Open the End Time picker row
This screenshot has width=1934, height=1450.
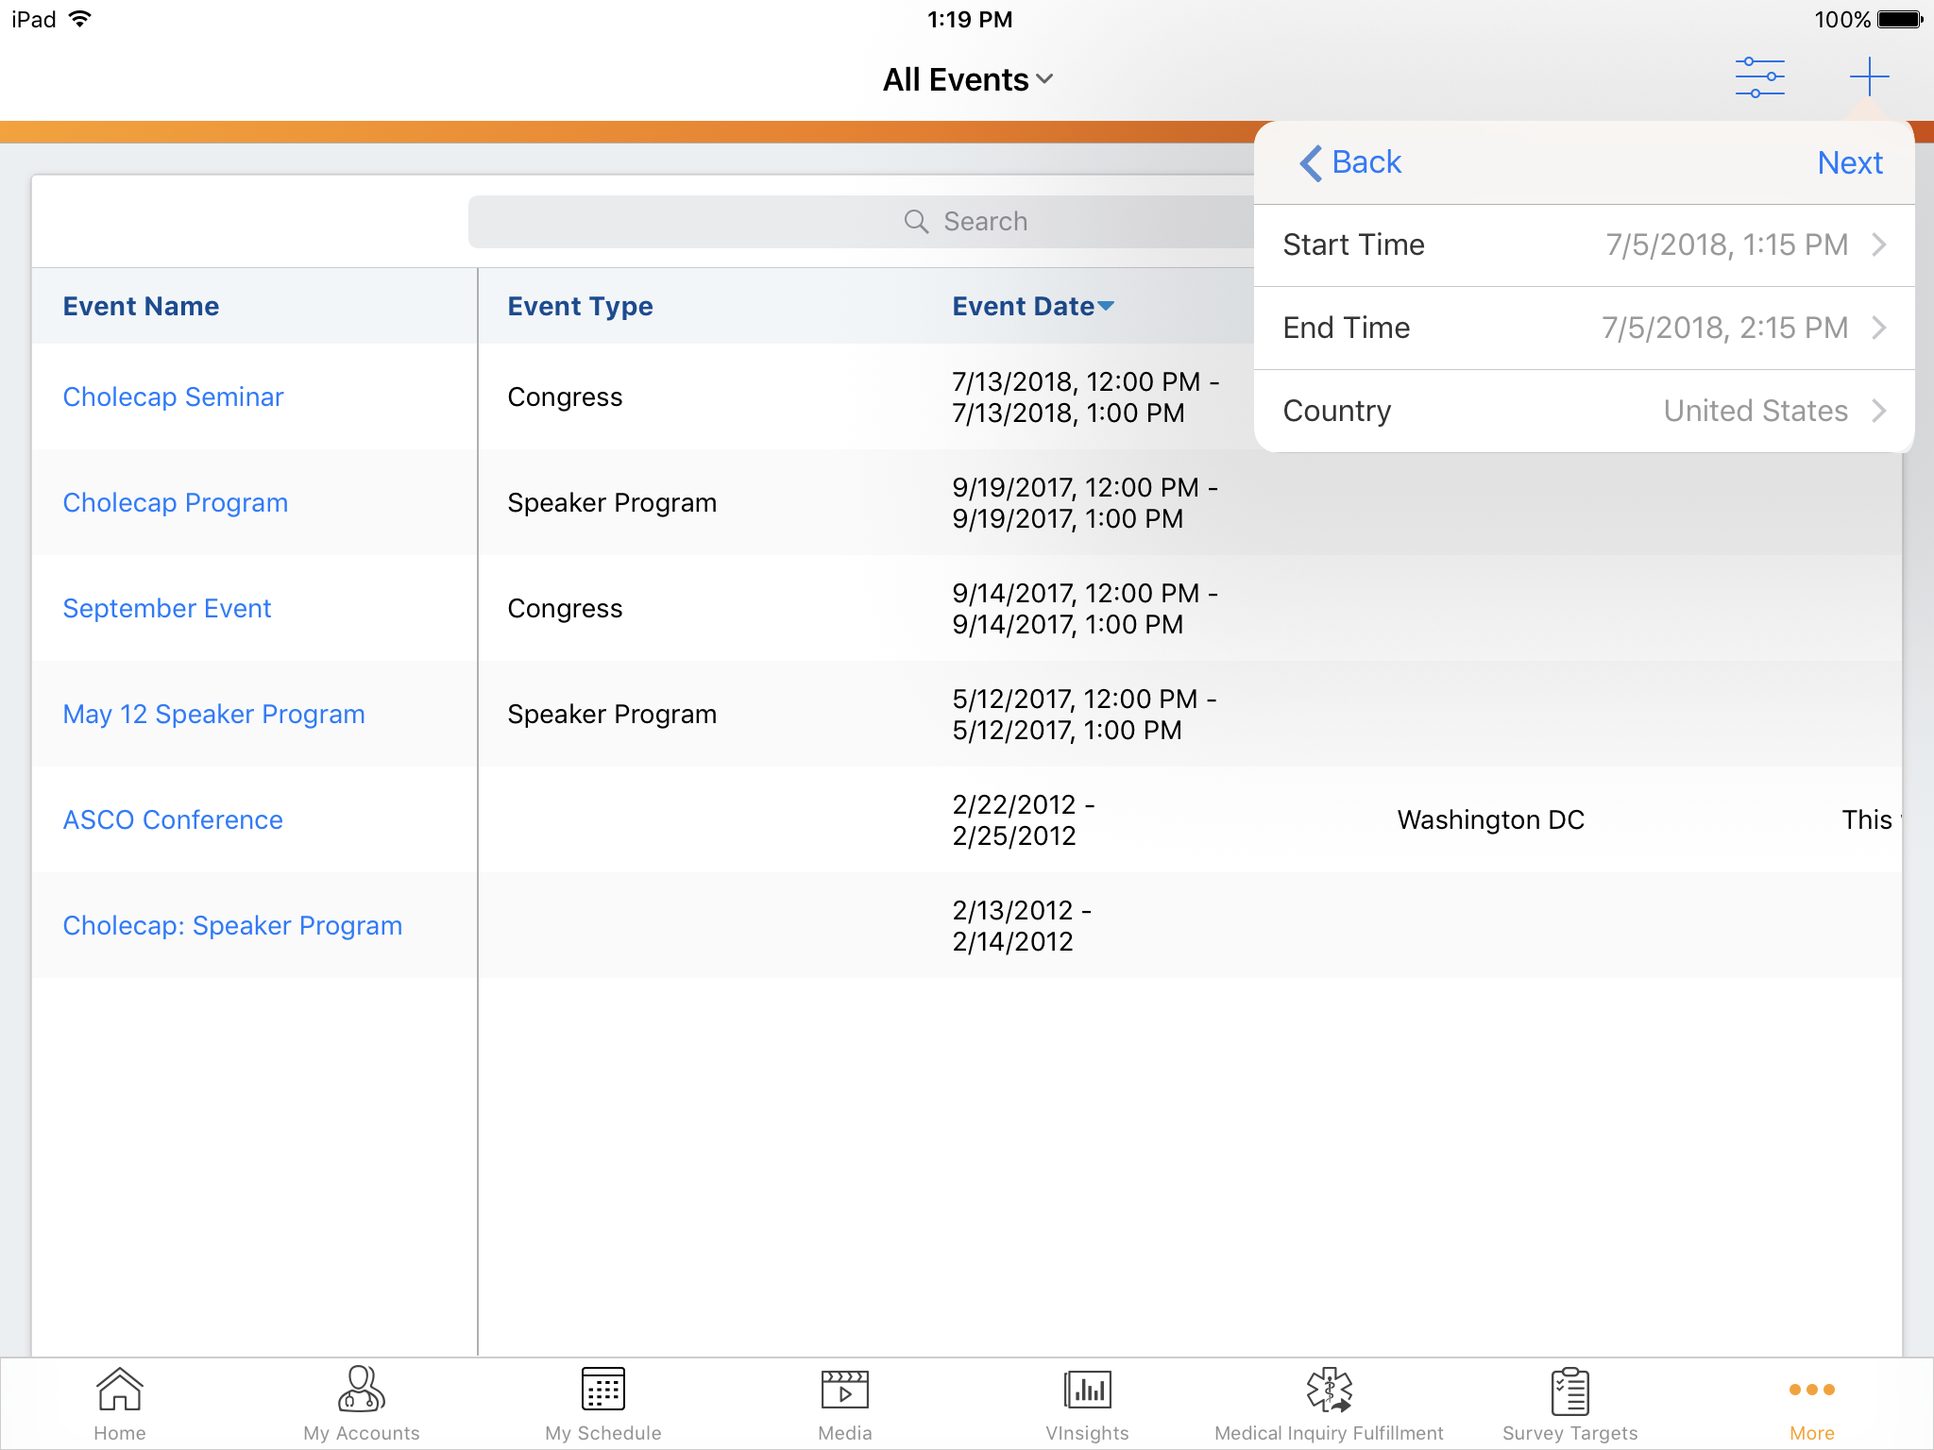pos(1584,329)
